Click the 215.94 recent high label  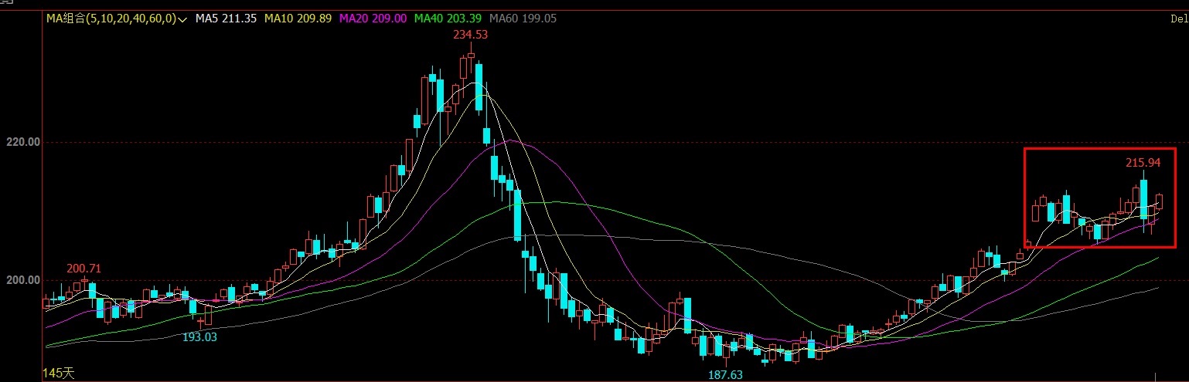1142,163
